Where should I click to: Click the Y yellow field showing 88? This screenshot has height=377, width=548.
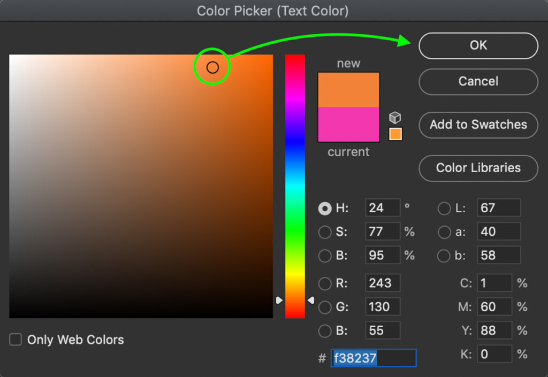coord(494,330)
